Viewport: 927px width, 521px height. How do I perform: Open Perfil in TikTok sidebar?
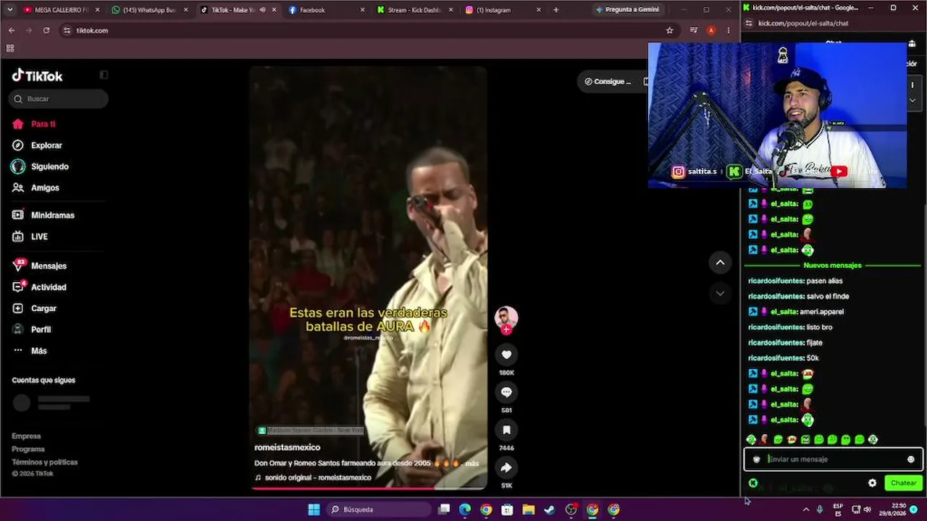[x=41, y=329]
